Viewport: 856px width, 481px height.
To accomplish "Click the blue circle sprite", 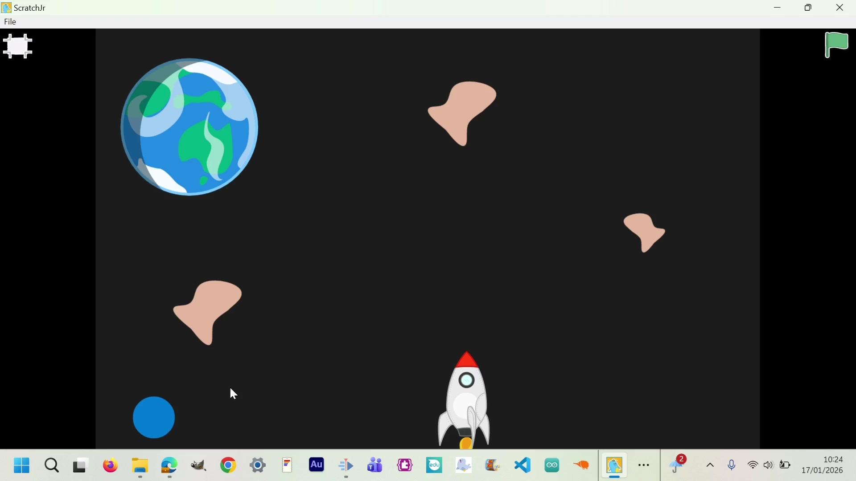I will [154, 417].
